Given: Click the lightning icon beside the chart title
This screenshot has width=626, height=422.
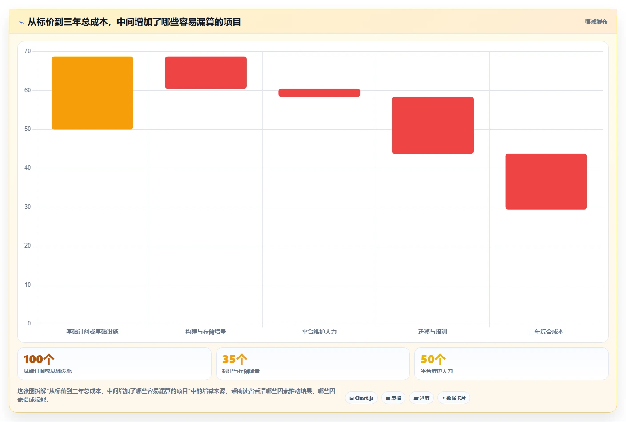Looking at the screenshot, I should pos(21,22).
